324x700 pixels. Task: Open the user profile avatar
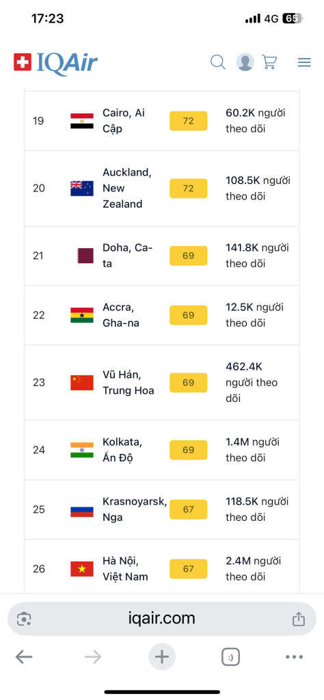245,62
